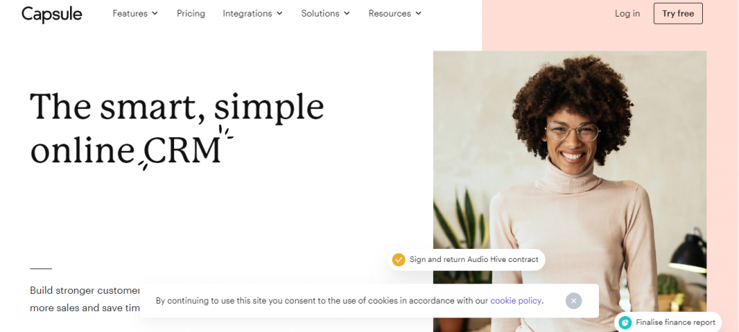Click the Sign and return Audio Hive contract card
Screen dimensions: 739x332
tap(467, 259)
